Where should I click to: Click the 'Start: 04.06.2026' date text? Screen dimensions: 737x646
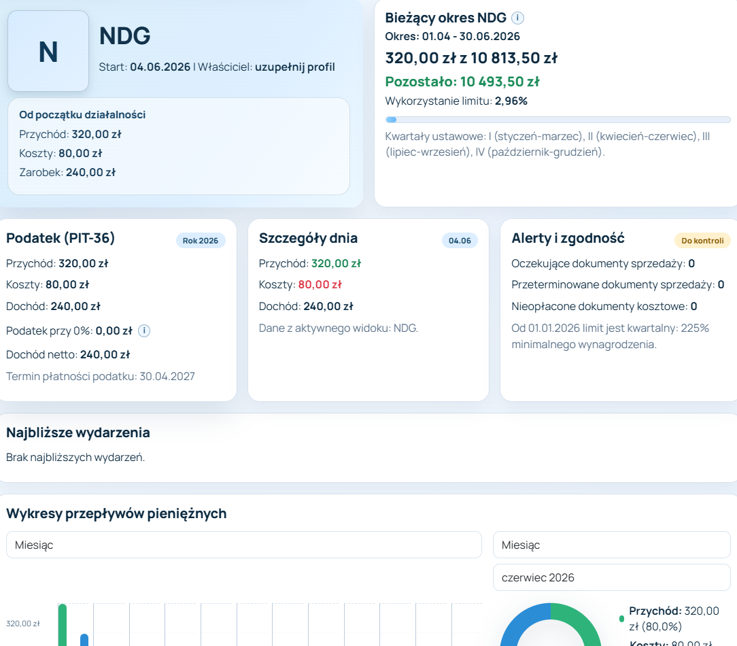[144, 67]
